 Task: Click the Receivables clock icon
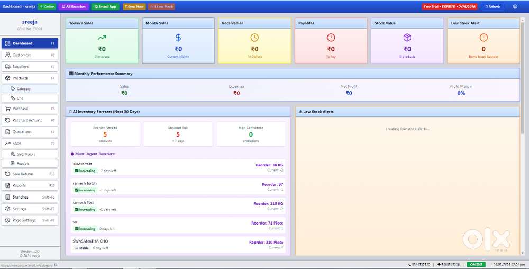(x=254, y=38)
